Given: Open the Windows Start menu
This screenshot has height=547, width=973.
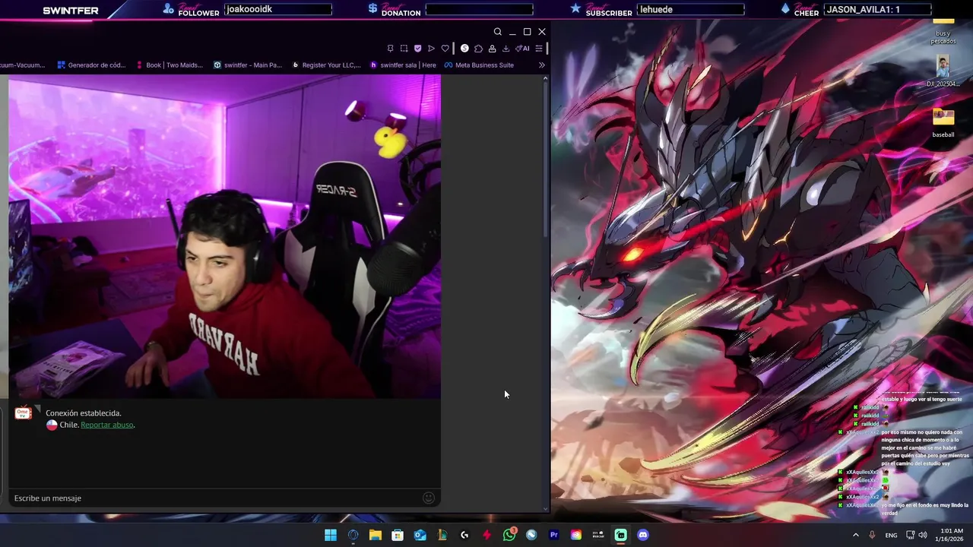Looking at the screenshot, I should coord(331,535).
